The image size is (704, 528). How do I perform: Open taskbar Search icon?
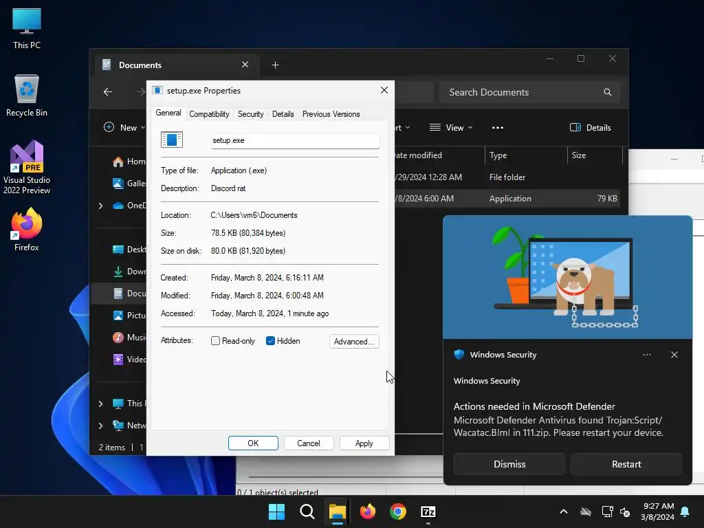coord(307,511)
